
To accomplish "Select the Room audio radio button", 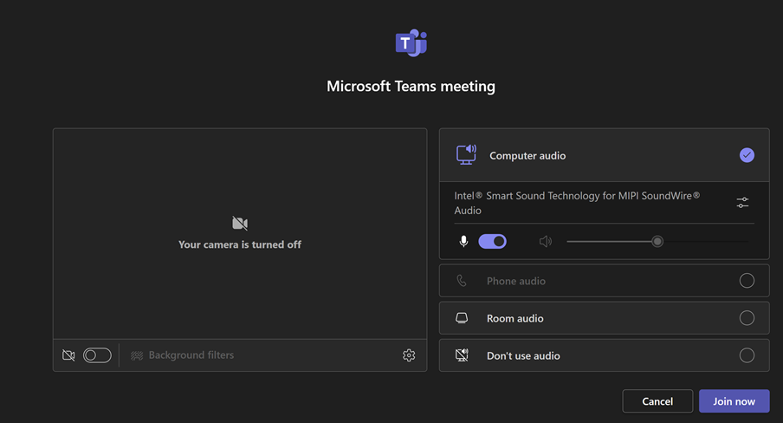I will click(x=747, y=318).
